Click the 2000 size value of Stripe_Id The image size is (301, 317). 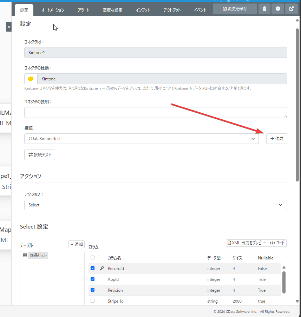click(x=237, y=301)
